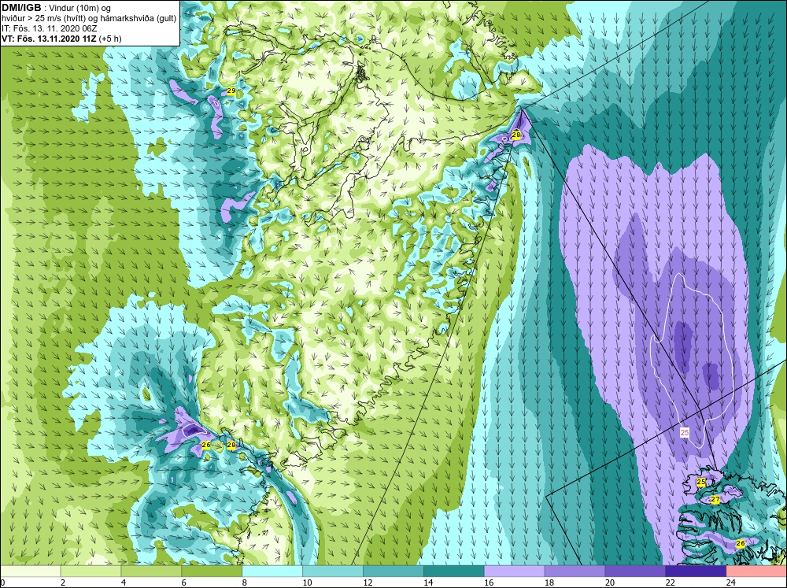Click the yellow 27 gust marker
This screenshot has height=588, width=787.
(715, 500)
